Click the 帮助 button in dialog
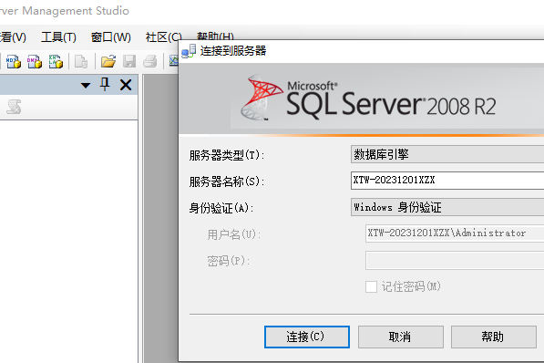Screen dimensions: 544x363 [494, 337]
